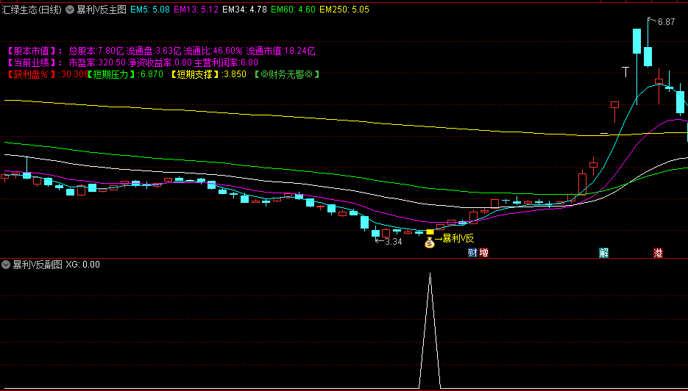The width and height of the screenshot is (688, 391).
Task: Click the money bag signal icon
Action: (x=430, y=242)
